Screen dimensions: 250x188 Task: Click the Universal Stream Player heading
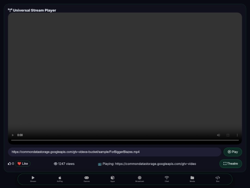tap(32, 10)
